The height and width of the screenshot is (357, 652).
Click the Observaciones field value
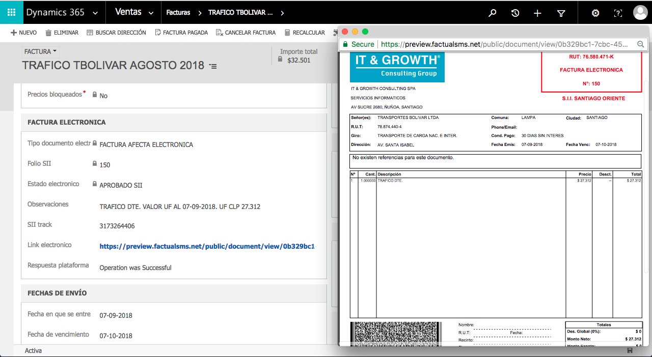pyautogui.click(x=180, y=206)
